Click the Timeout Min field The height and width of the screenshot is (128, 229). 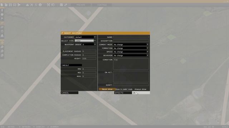click(x=89, y=69)
